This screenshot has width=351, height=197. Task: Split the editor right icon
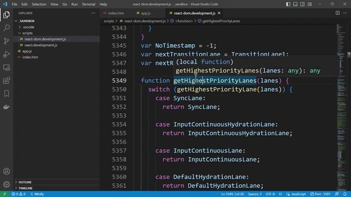(x=338, y=13)
